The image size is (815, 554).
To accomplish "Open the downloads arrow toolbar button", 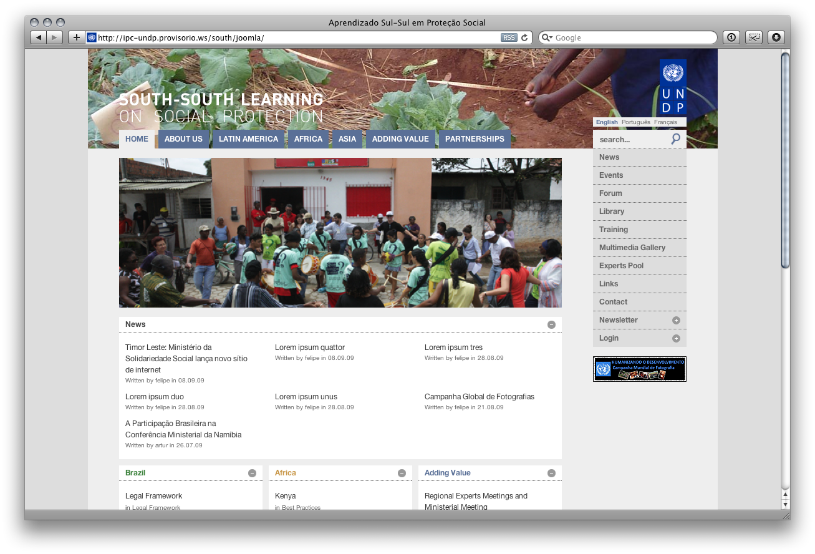I will click(x=776, y=37).
